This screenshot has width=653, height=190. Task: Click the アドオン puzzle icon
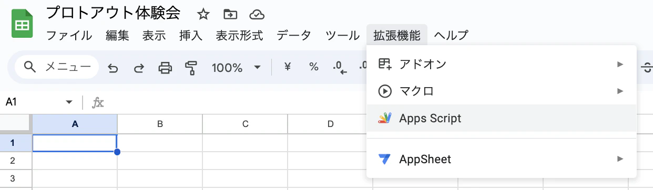click(385, 64)
